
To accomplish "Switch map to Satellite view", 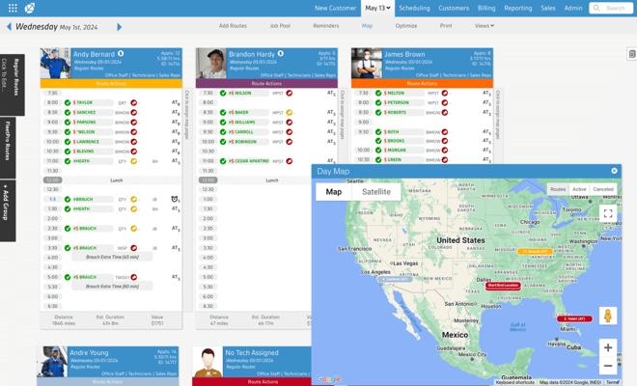I will point(376,192).
